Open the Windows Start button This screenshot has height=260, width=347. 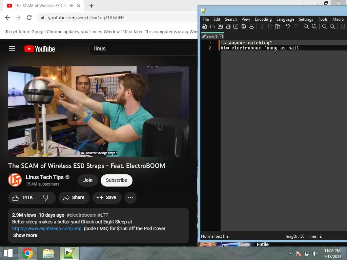tap(8, 253)
